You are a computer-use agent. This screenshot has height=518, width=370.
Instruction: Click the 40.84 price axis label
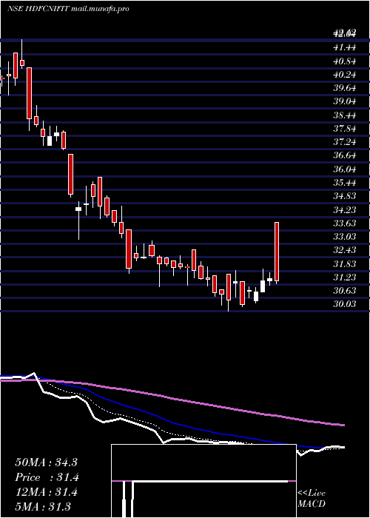point(345,61)
